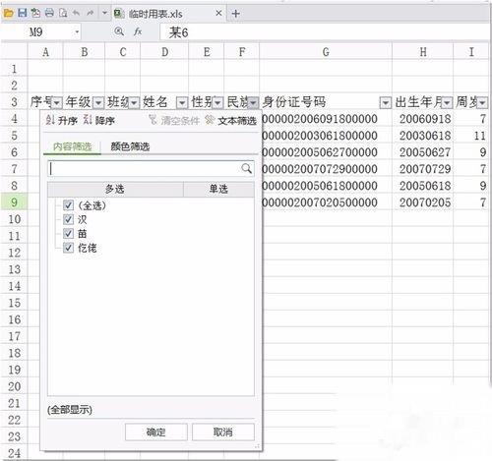Choose 多选 multi-select mode
This screenshot has height=461, width=492.
115,189
